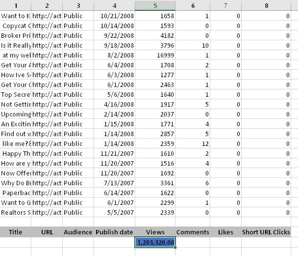Select the cell with date 8/2/2008
The height and width of the screenshot is (256, 298).
114,55
